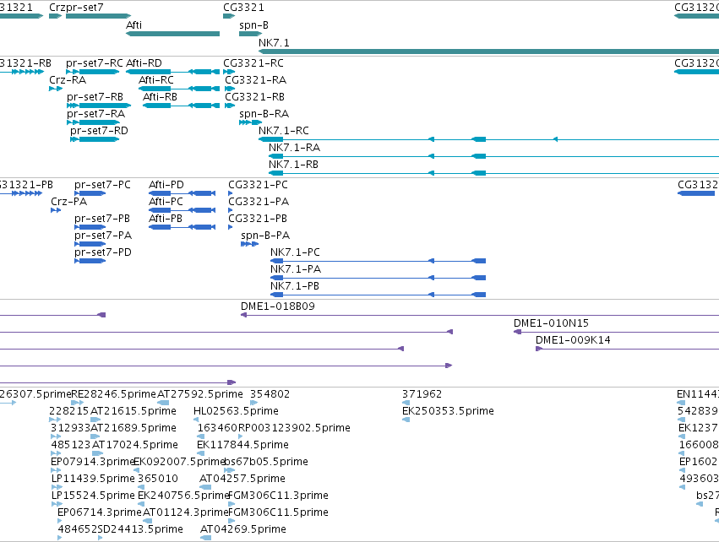
Task: Click the pr-set7-PA protein label
Action: point(103,236)
